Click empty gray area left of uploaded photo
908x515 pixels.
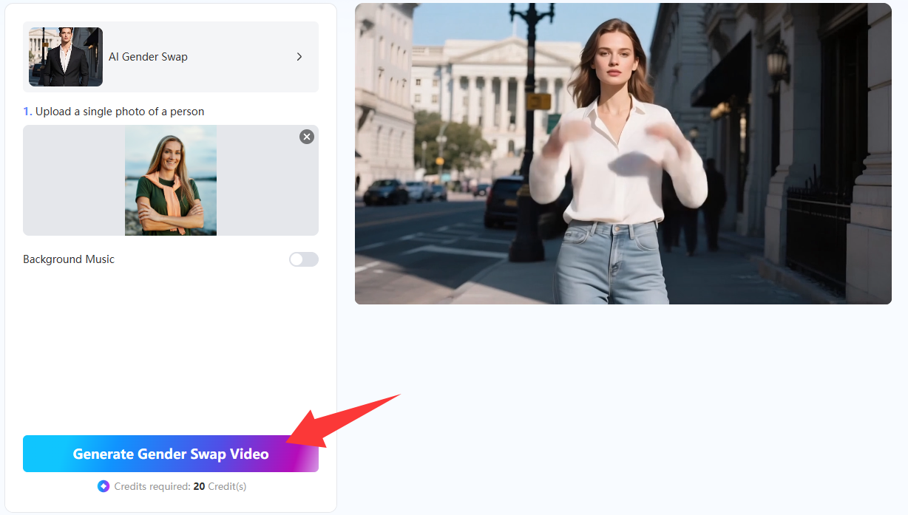[74, 180]
